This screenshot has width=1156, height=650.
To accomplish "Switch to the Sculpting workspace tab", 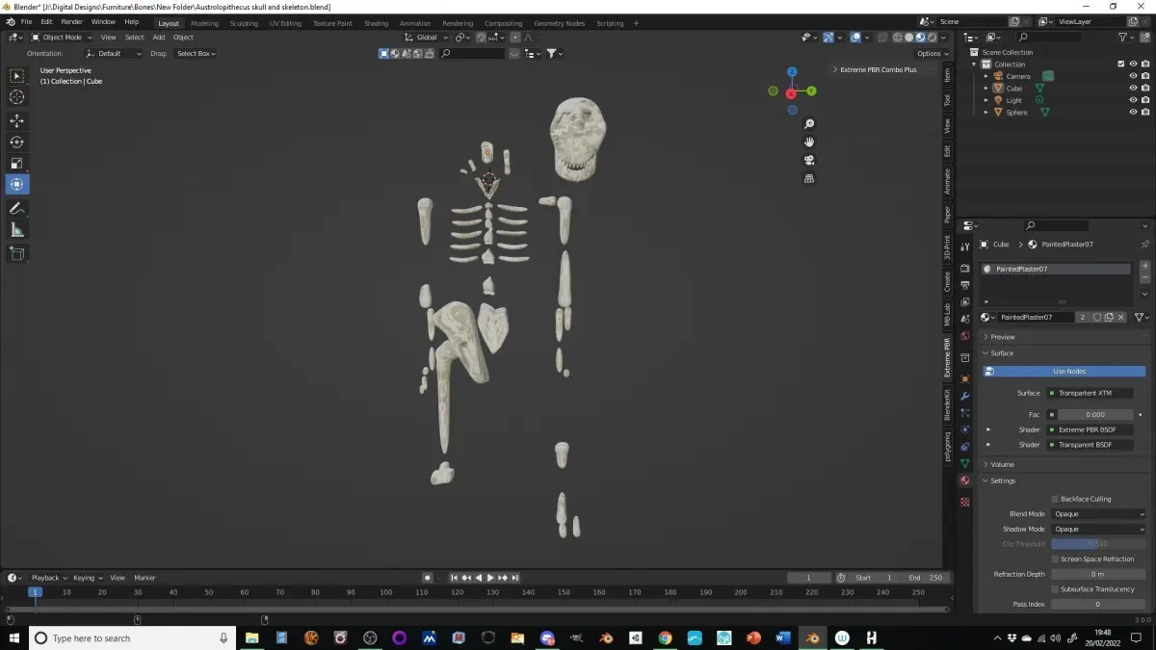I will pos(244,23).
